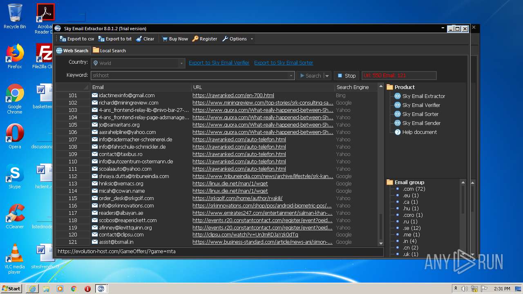Open the Keyword combo box dropdown arrow
This screenshot has height=294, width=523.
point(291,76)
